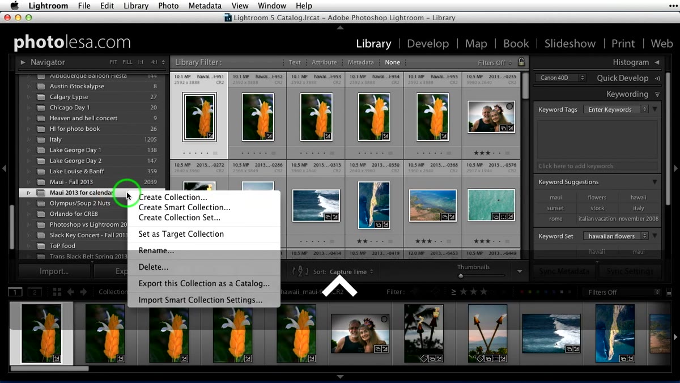Click develop-adjustments badge on hawai...i-952 thumbnail
The width and height of the screenshot is (680, 383).
[x=269, y=136]
